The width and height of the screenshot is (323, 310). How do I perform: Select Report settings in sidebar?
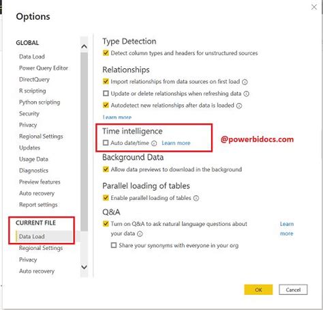coord(38,204)
